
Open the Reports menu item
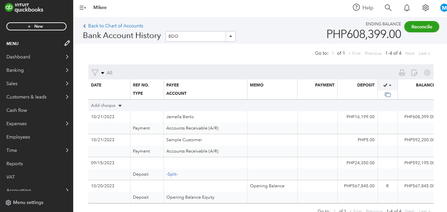coord(15,164)
